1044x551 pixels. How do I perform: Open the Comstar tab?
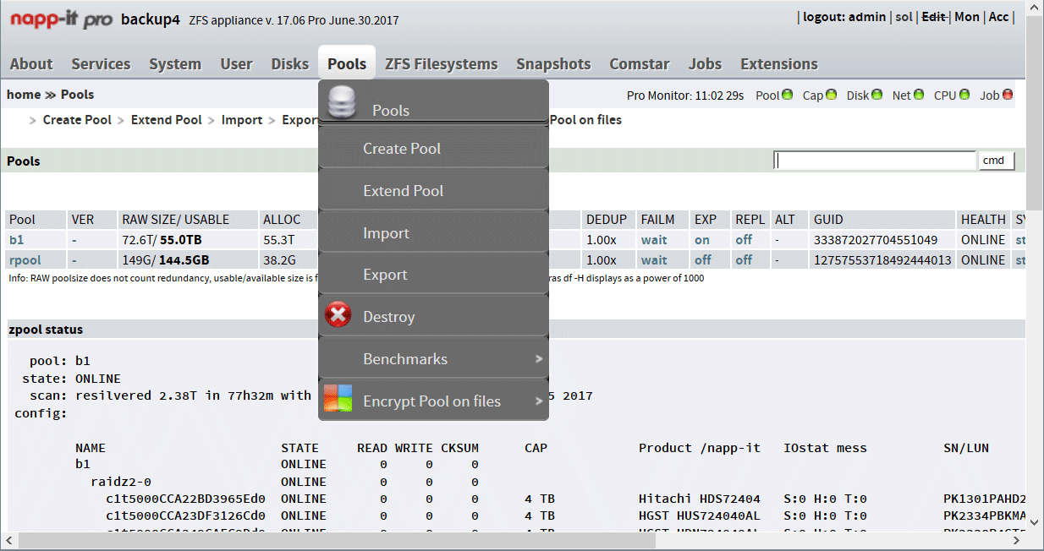tap(640, 64)
